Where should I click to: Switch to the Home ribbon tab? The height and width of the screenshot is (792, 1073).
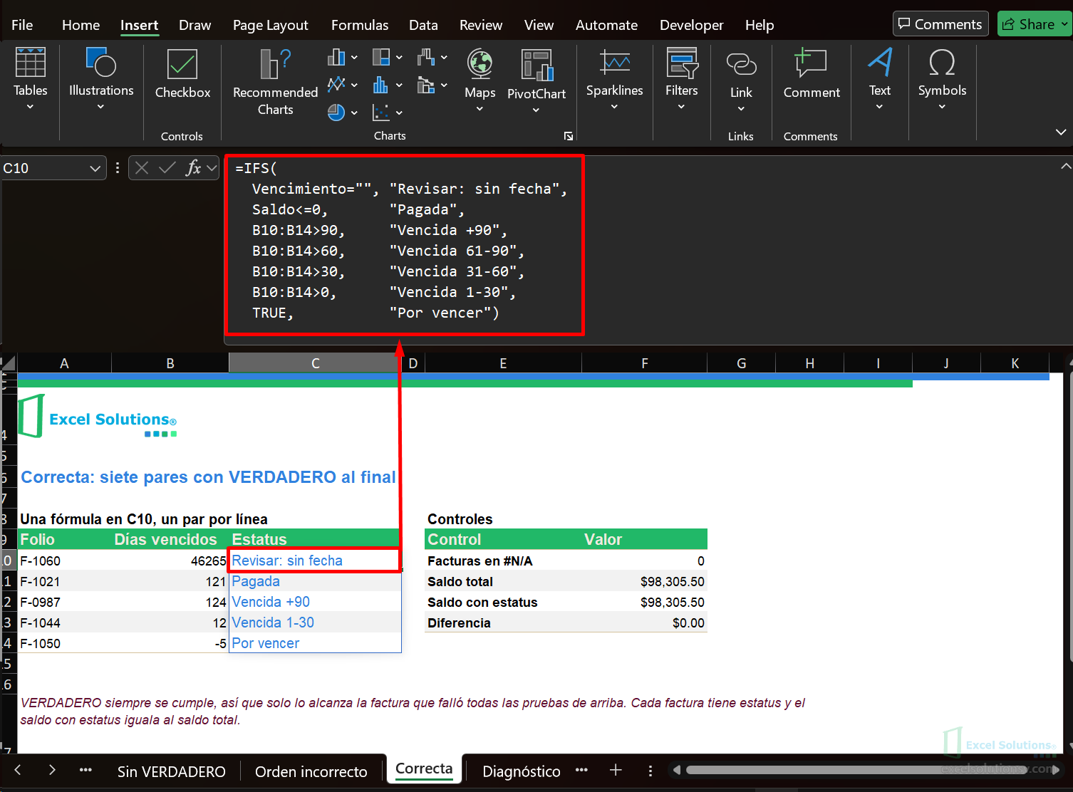81,25
